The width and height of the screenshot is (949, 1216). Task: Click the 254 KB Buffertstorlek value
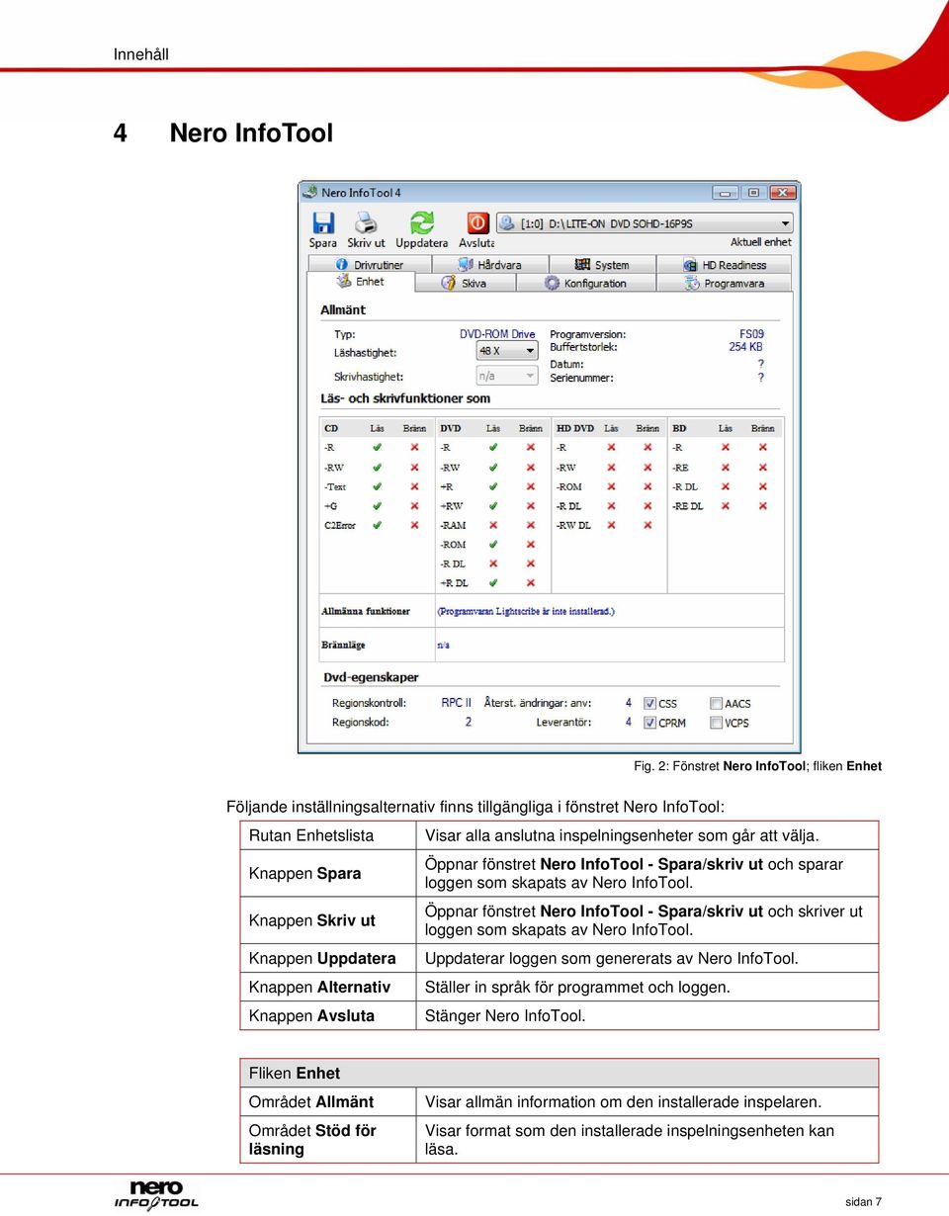tap(746, 347)
